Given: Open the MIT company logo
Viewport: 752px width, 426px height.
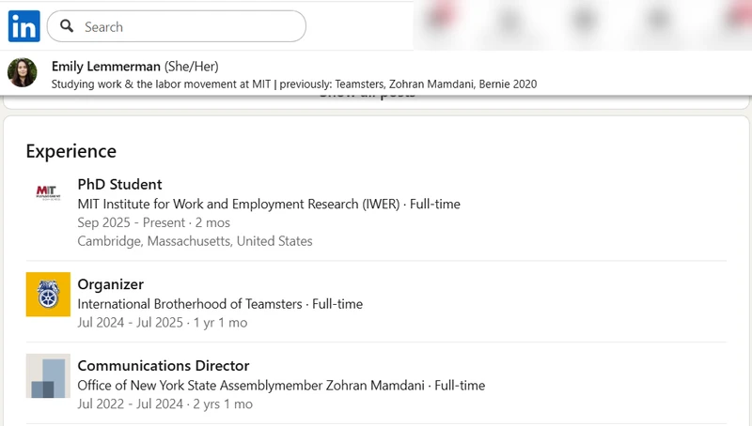Looking at the screenshot, I should (47, 191).
